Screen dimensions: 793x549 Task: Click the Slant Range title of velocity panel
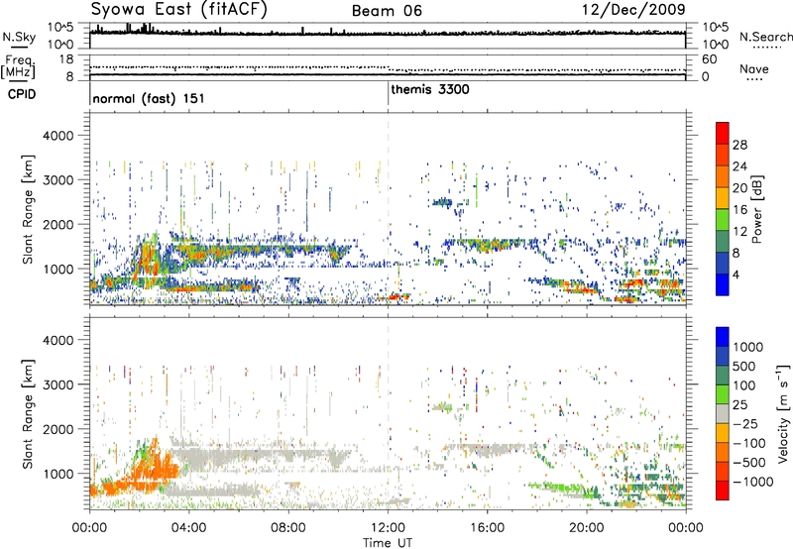(x=28, y=414)
